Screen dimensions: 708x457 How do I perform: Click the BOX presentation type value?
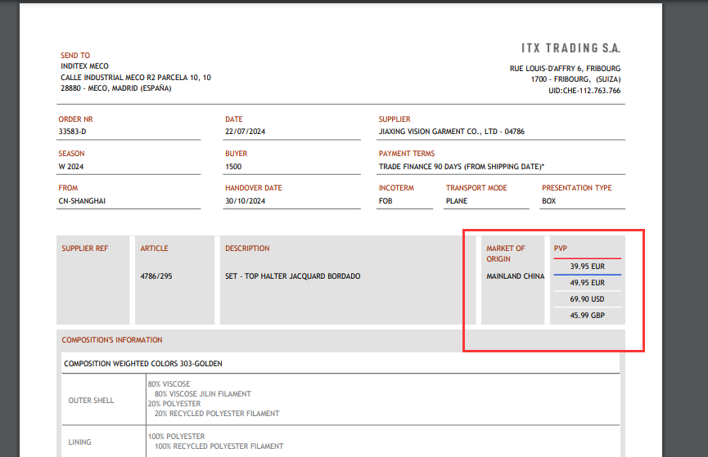click(x=549, y=200)
